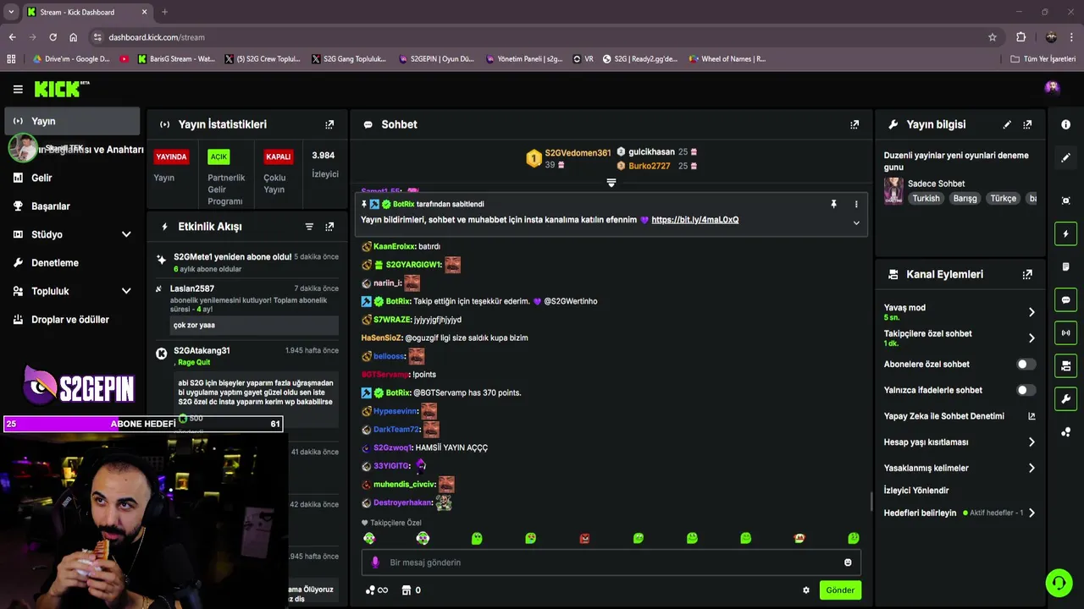Screen dimensions: 1084x609
Task: Click the info icon in right sidebar
Action: [x=1066, y=124]
